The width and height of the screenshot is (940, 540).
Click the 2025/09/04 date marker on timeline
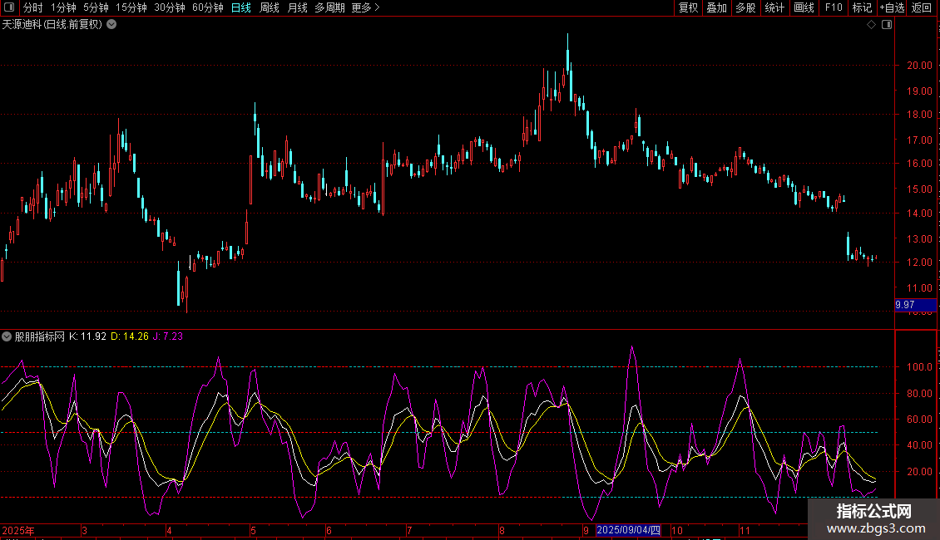point(629,530)
